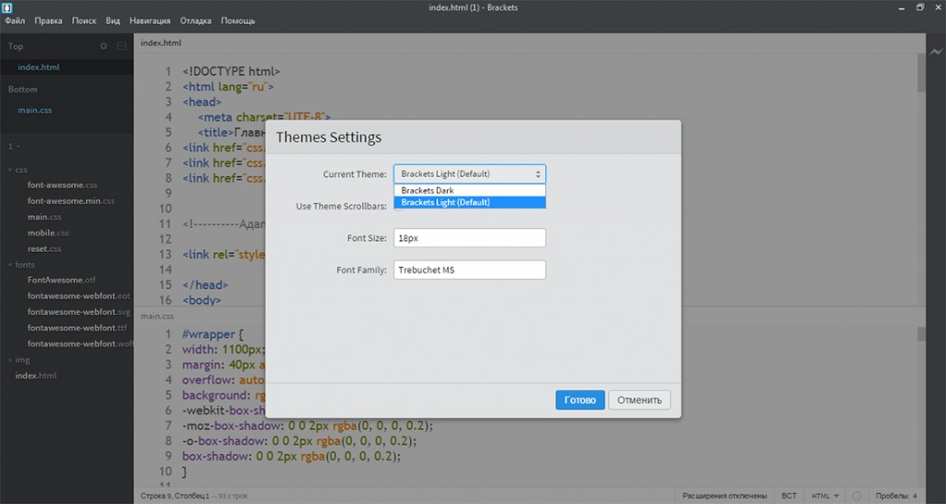
Task: Open the Вид menu
Action: pos(113,20)
